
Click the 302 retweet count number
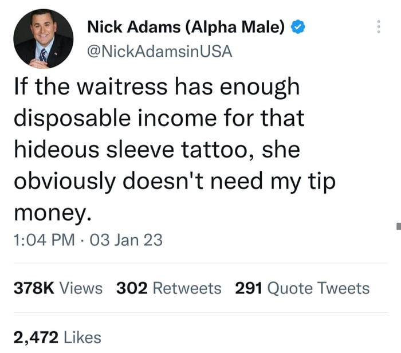coord(132,288)
